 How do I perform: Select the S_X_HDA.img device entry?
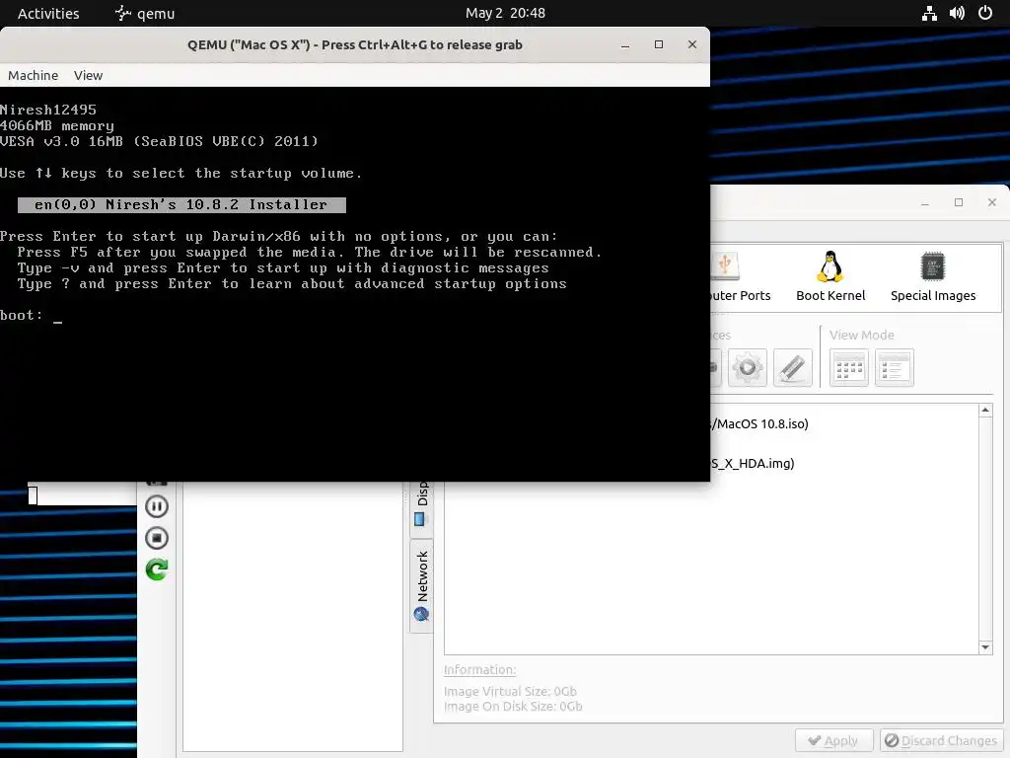753,464
